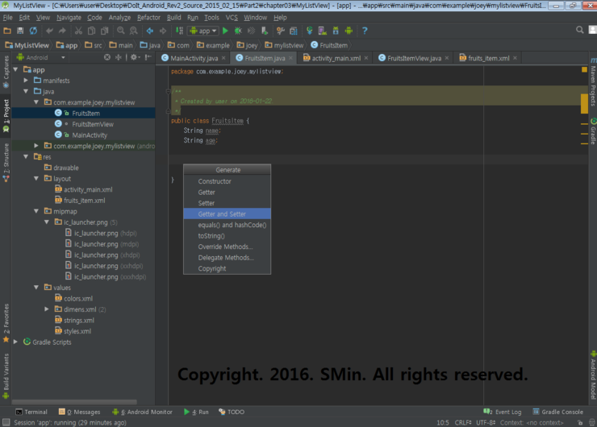Open the app run configuration dropdown

click(203, 31)
